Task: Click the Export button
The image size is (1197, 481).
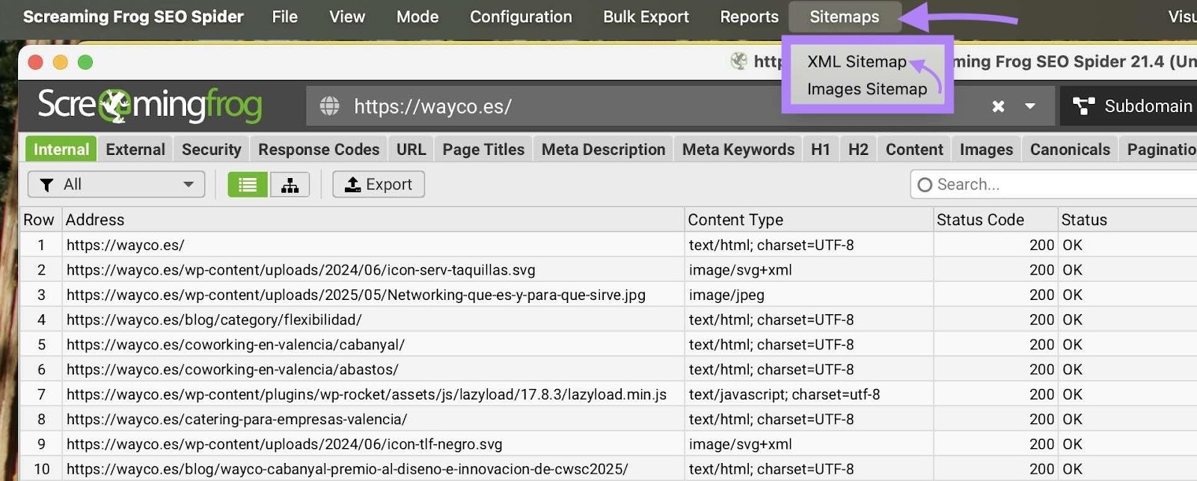Action: pos(379,185)
